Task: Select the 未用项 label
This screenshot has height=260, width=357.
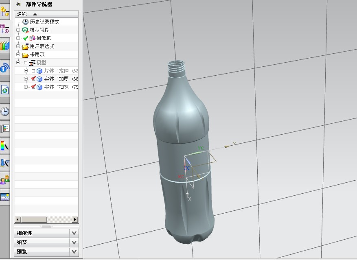Action: (37, 55)
